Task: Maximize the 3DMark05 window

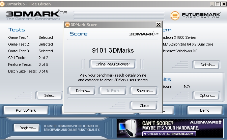Action: (x=218, y=4)
